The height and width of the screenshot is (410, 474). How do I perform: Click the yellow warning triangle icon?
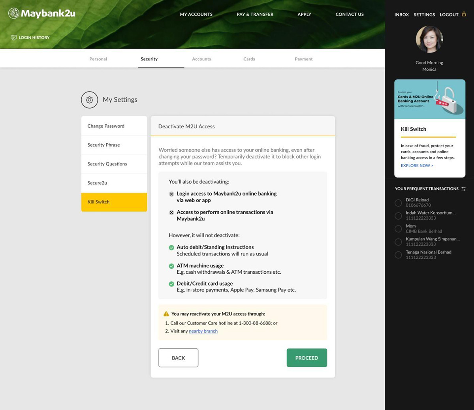coord(166,314)
